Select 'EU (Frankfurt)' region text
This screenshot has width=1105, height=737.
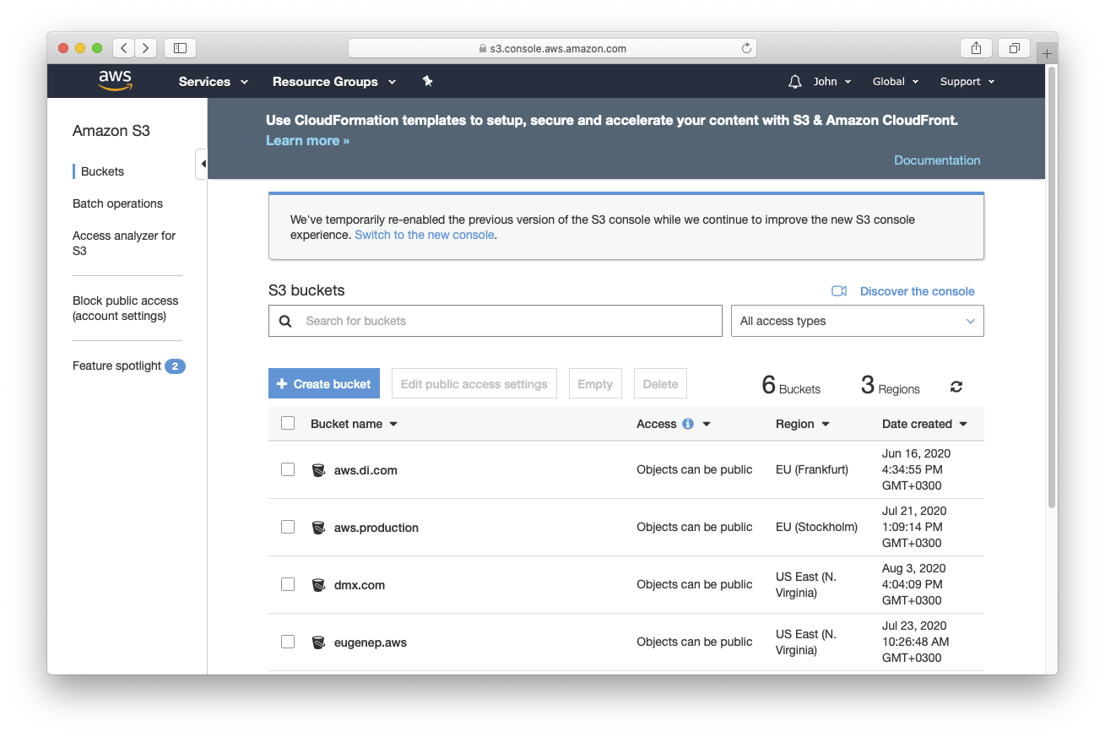812,469
